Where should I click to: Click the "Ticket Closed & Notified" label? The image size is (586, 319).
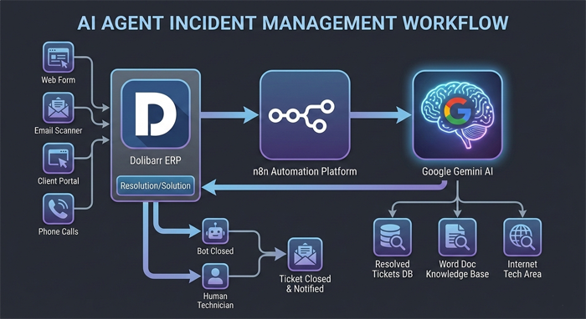pyautogui.click(x=305, y=284)
